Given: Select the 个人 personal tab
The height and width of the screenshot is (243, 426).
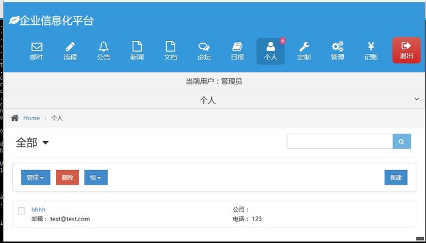Looking at the screenshot, I should 270,51.
